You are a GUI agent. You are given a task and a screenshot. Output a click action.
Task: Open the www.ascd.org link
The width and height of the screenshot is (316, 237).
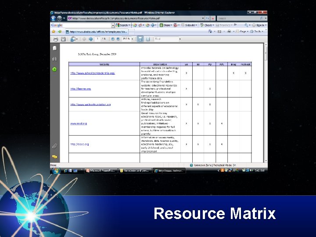tap(79, 123)
